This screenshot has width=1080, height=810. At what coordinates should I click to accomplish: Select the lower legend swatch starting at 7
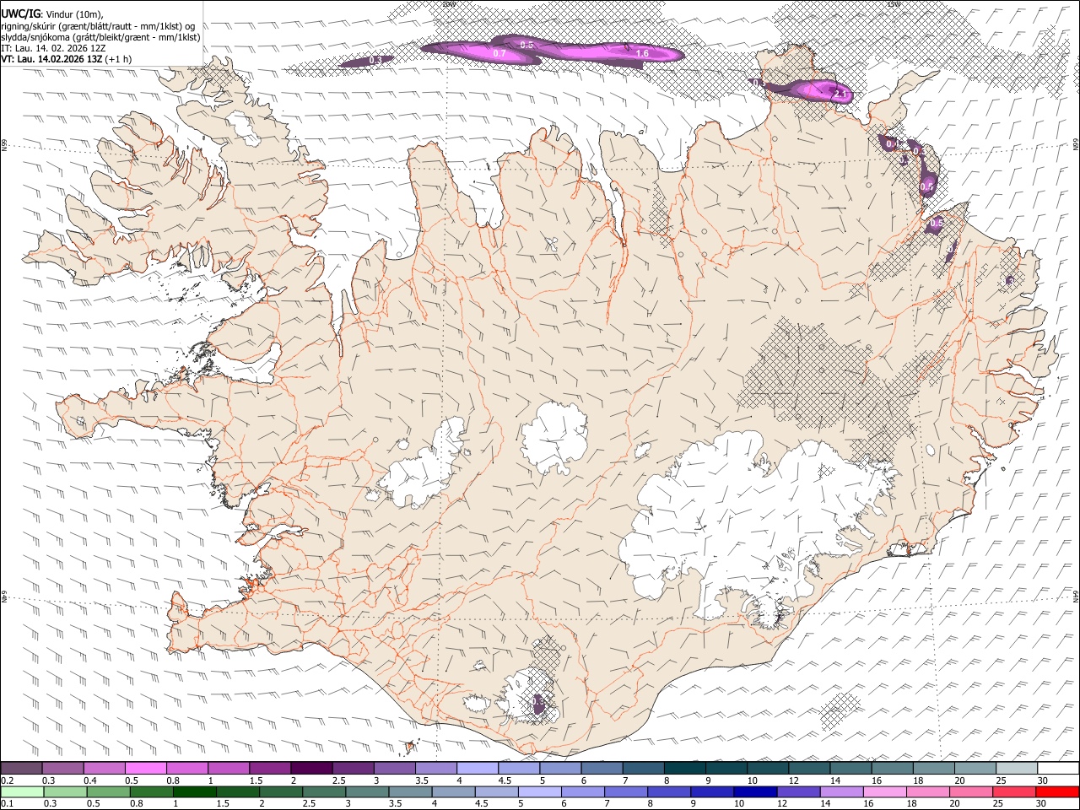(626, 791)
